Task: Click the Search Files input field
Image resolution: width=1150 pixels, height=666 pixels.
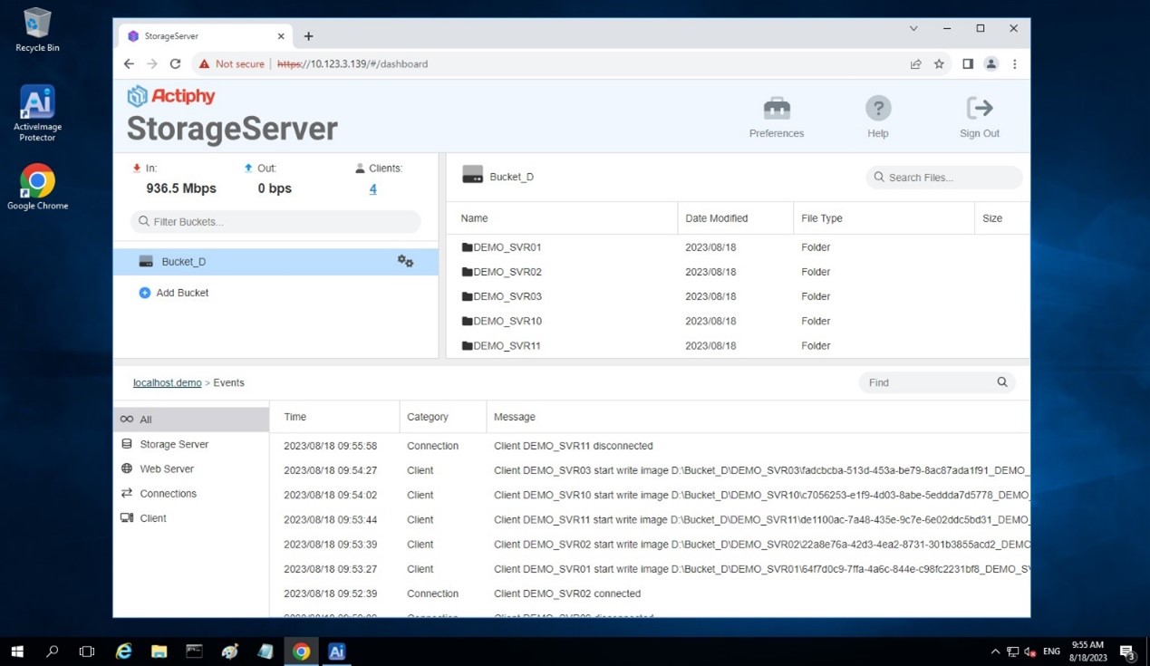Action: tap(943, 177)
